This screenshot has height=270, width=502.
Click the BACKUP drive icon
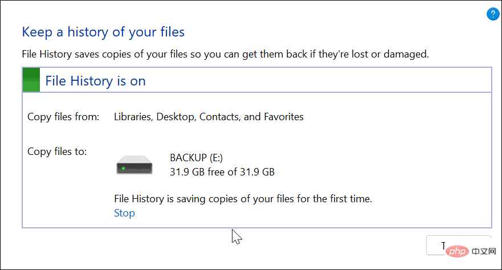point(134,165)
